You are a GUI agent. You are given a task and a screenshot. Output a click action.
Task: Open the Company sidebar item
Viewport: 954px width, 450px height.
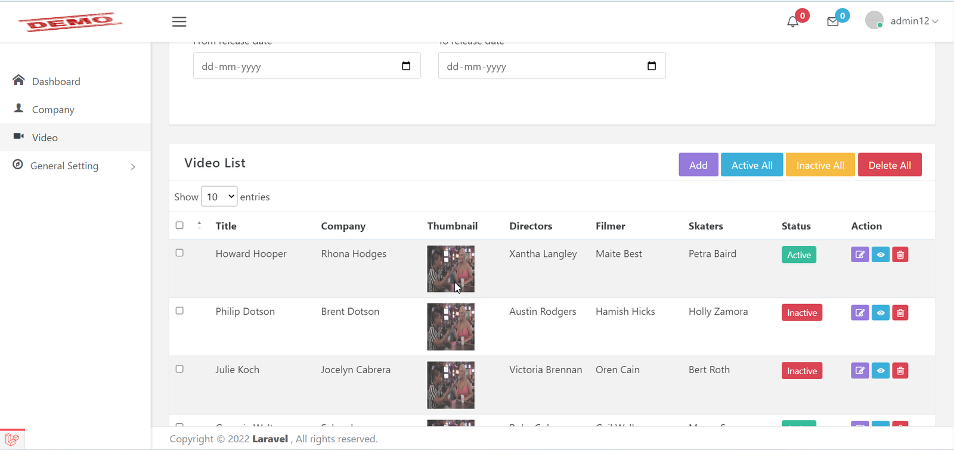pyautogui.click(x=53, y=110)
